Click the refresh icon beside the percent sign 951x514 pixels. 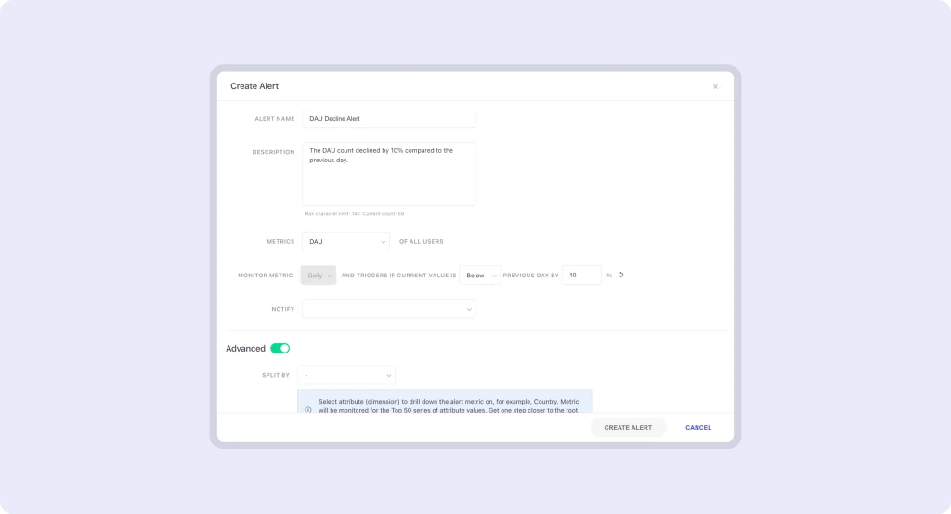click(620, 275)
